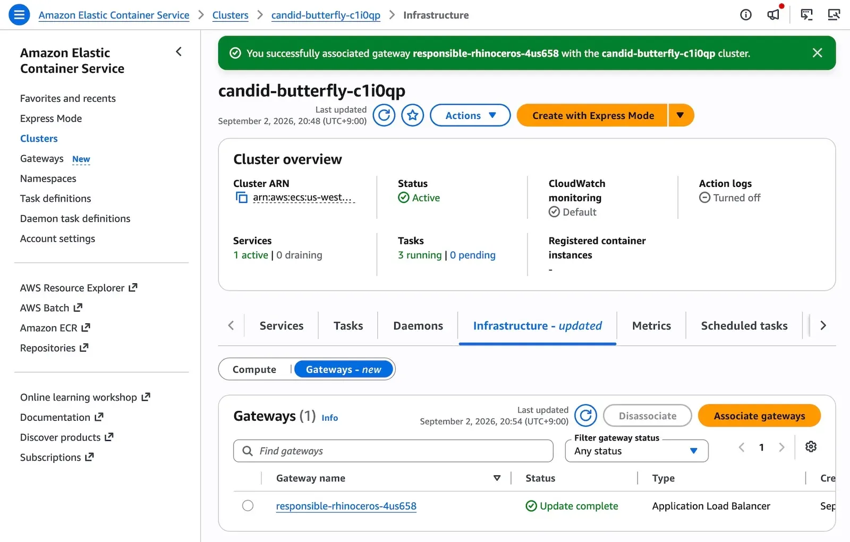Dismiss the green success banner
The image size is (850, 542).
818,53
